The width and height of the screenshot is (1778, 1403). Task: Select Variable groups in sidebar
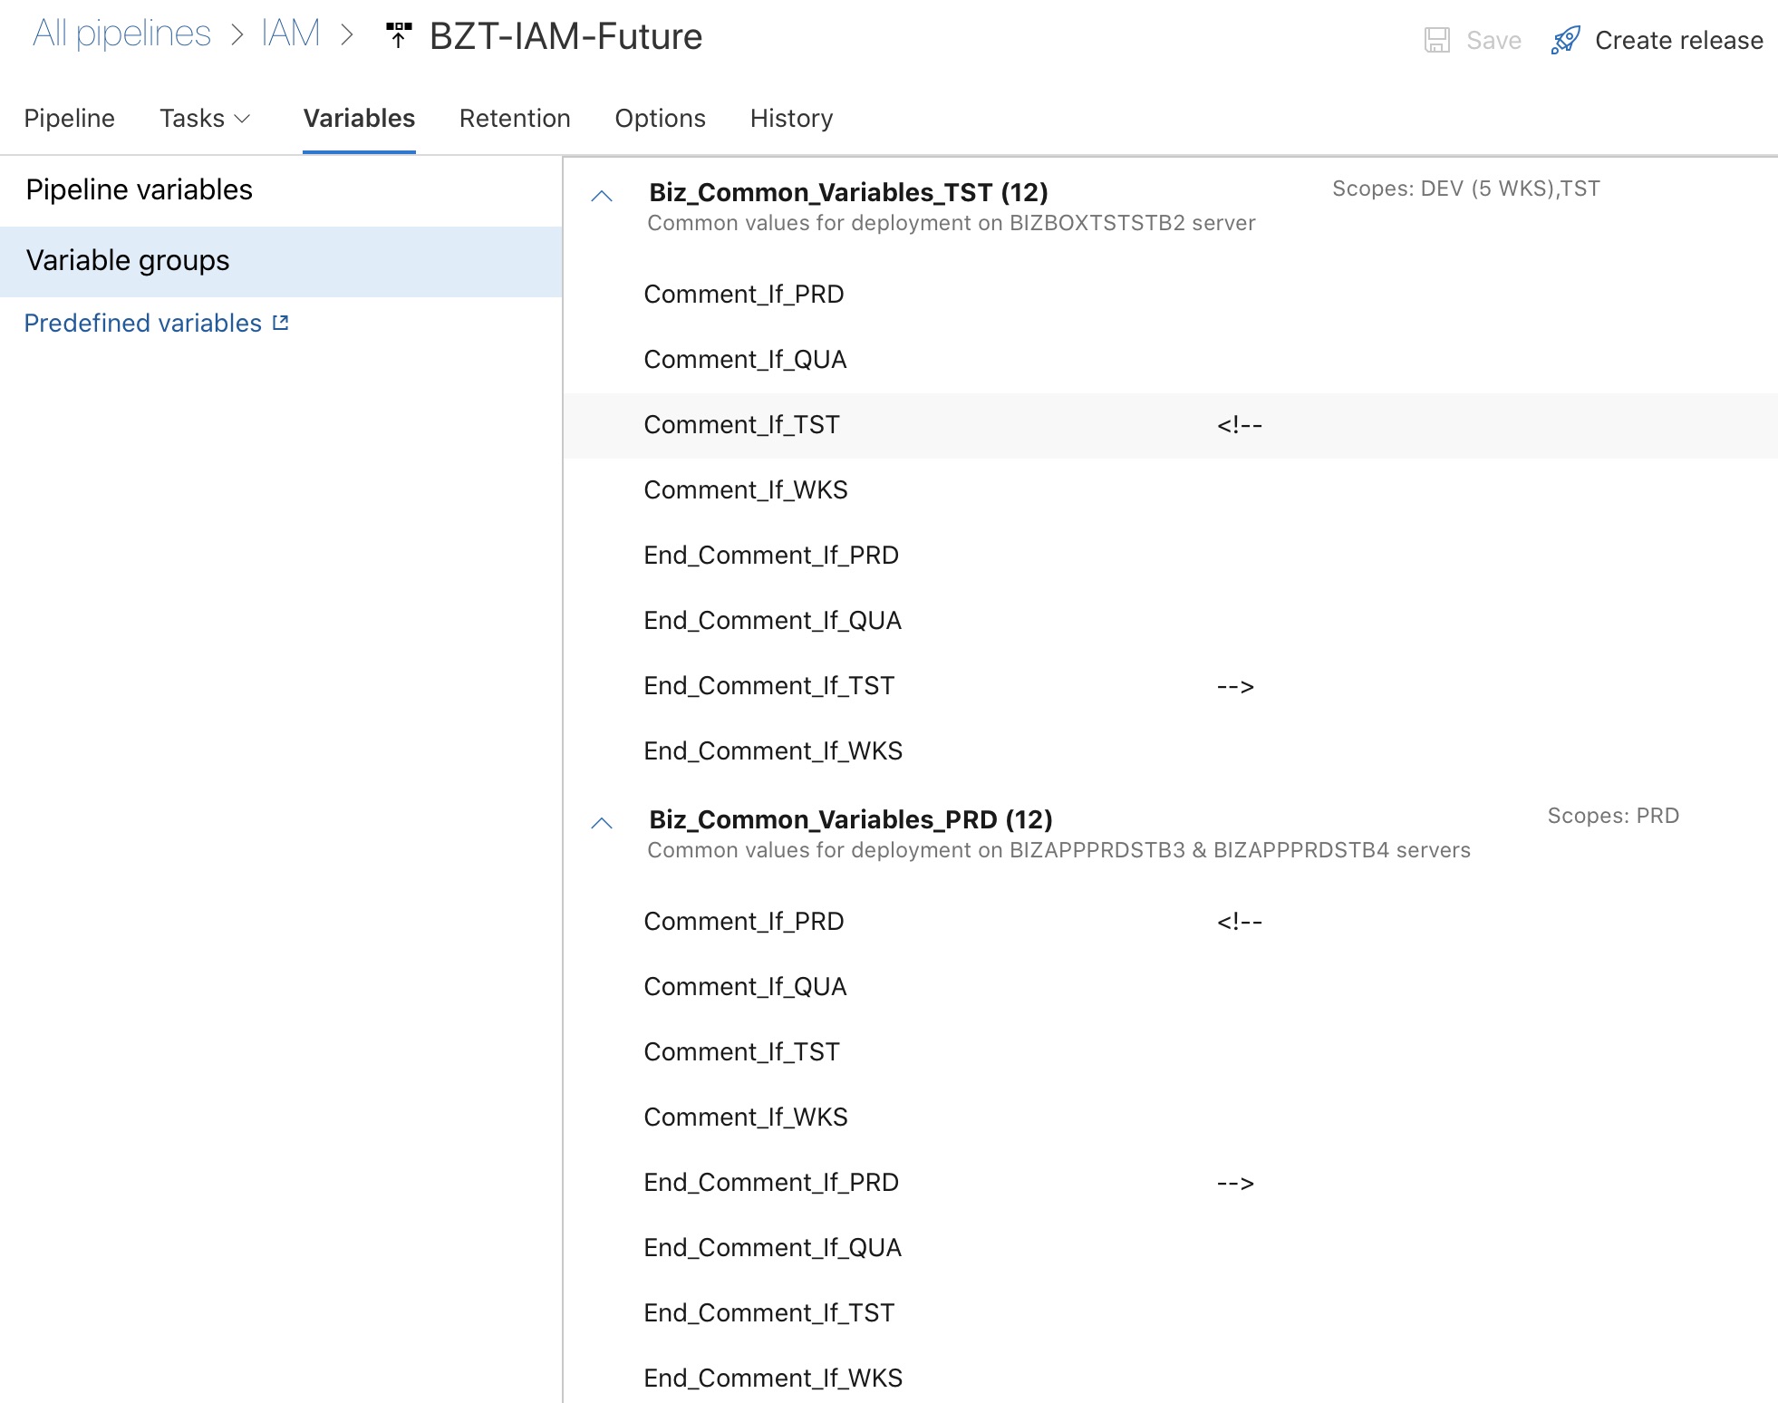point(281,261)
